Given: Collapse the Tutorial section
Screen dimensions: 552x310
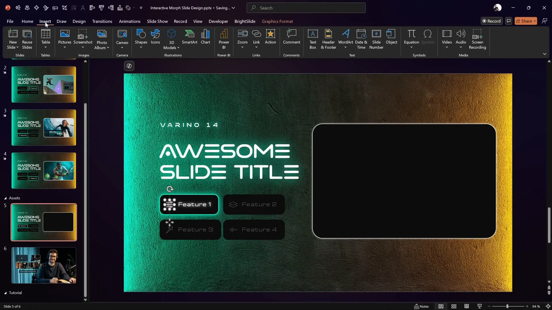Looking at the screenshot, I should pyautogui.click(x=5, y=293).
